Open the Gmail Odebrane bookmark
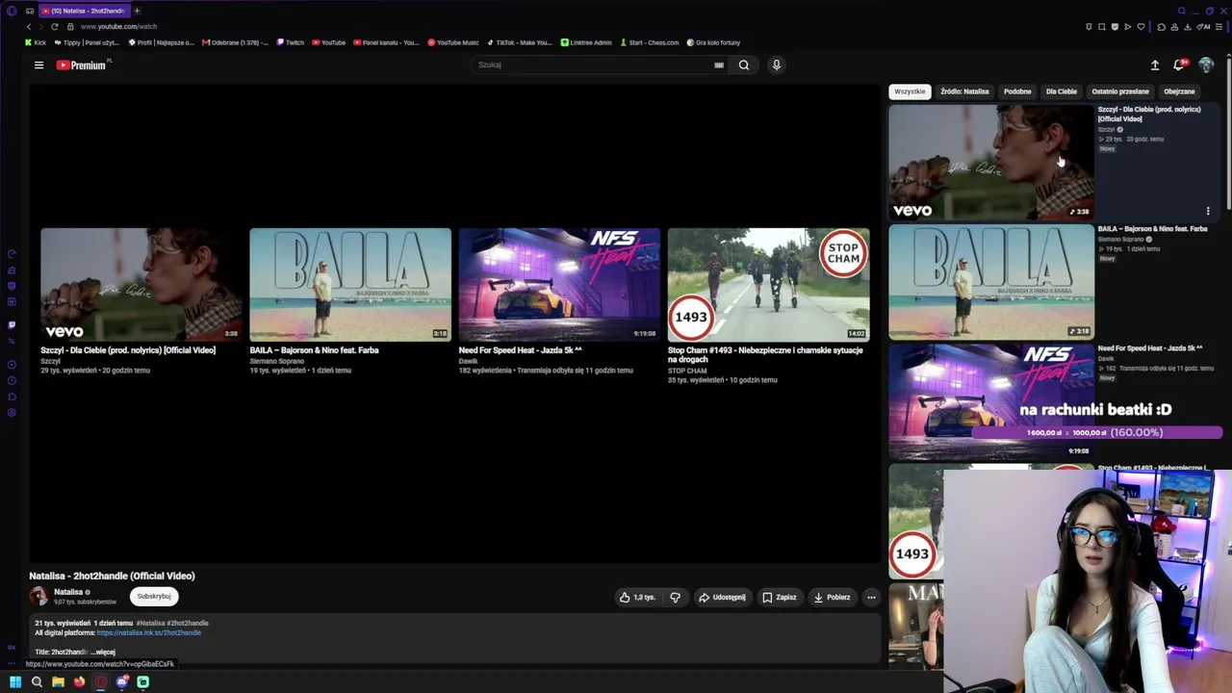The image size is (1232, 693). 236,42
